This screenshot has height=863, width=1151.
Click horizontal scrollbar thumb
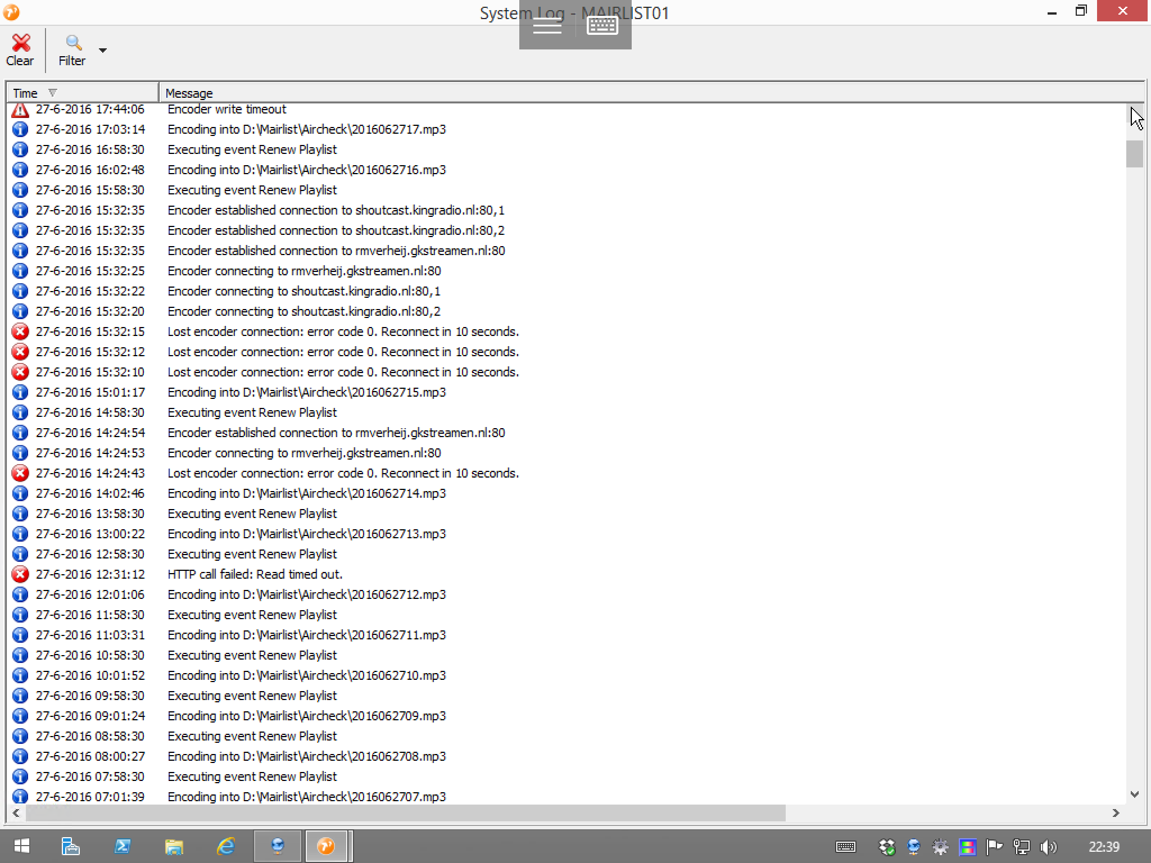pyautogui.click(x=405, y=813)
